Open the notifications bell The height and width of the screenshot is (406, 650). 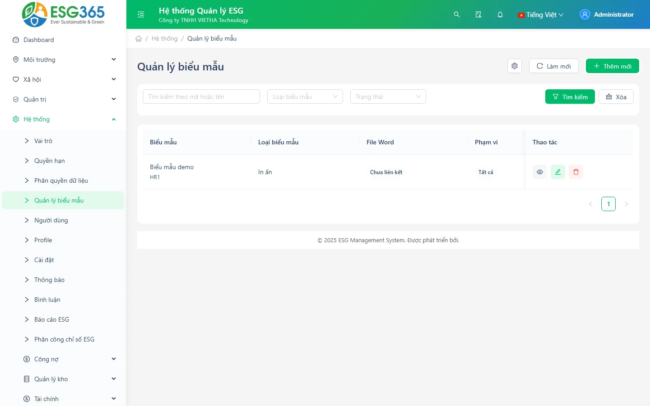coord(500,14)
